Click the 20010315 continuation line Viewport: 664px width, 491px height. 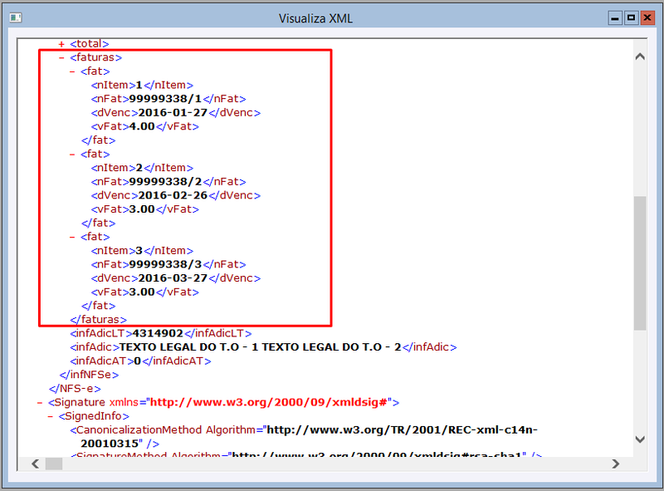coord(120,444)
